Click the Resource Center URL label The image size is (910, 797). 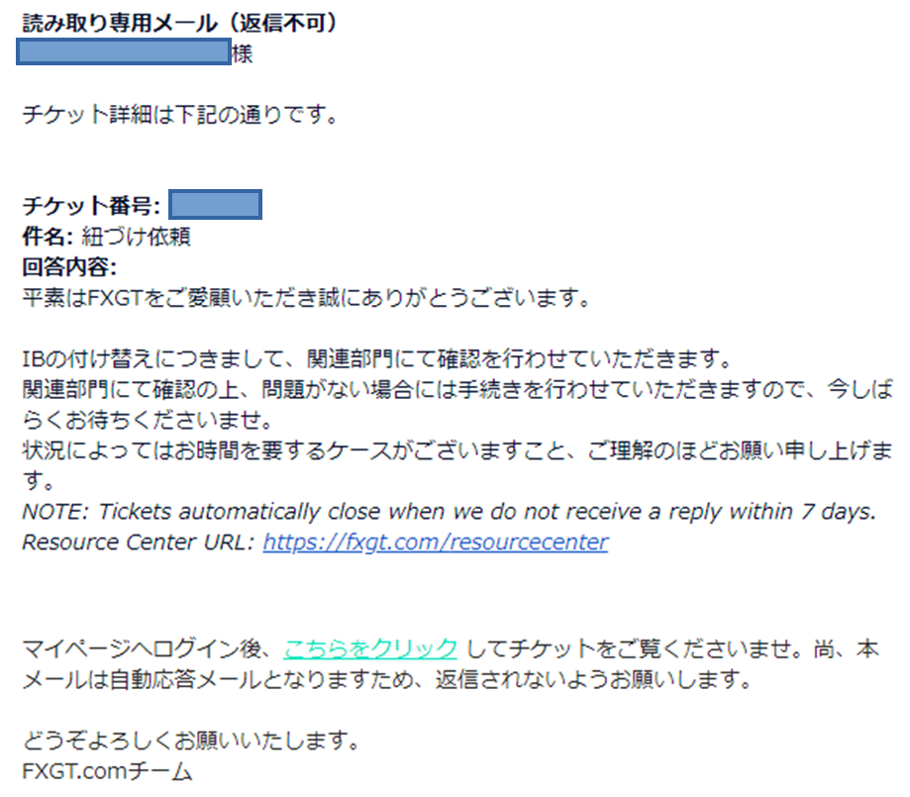[x=138, y=543]
